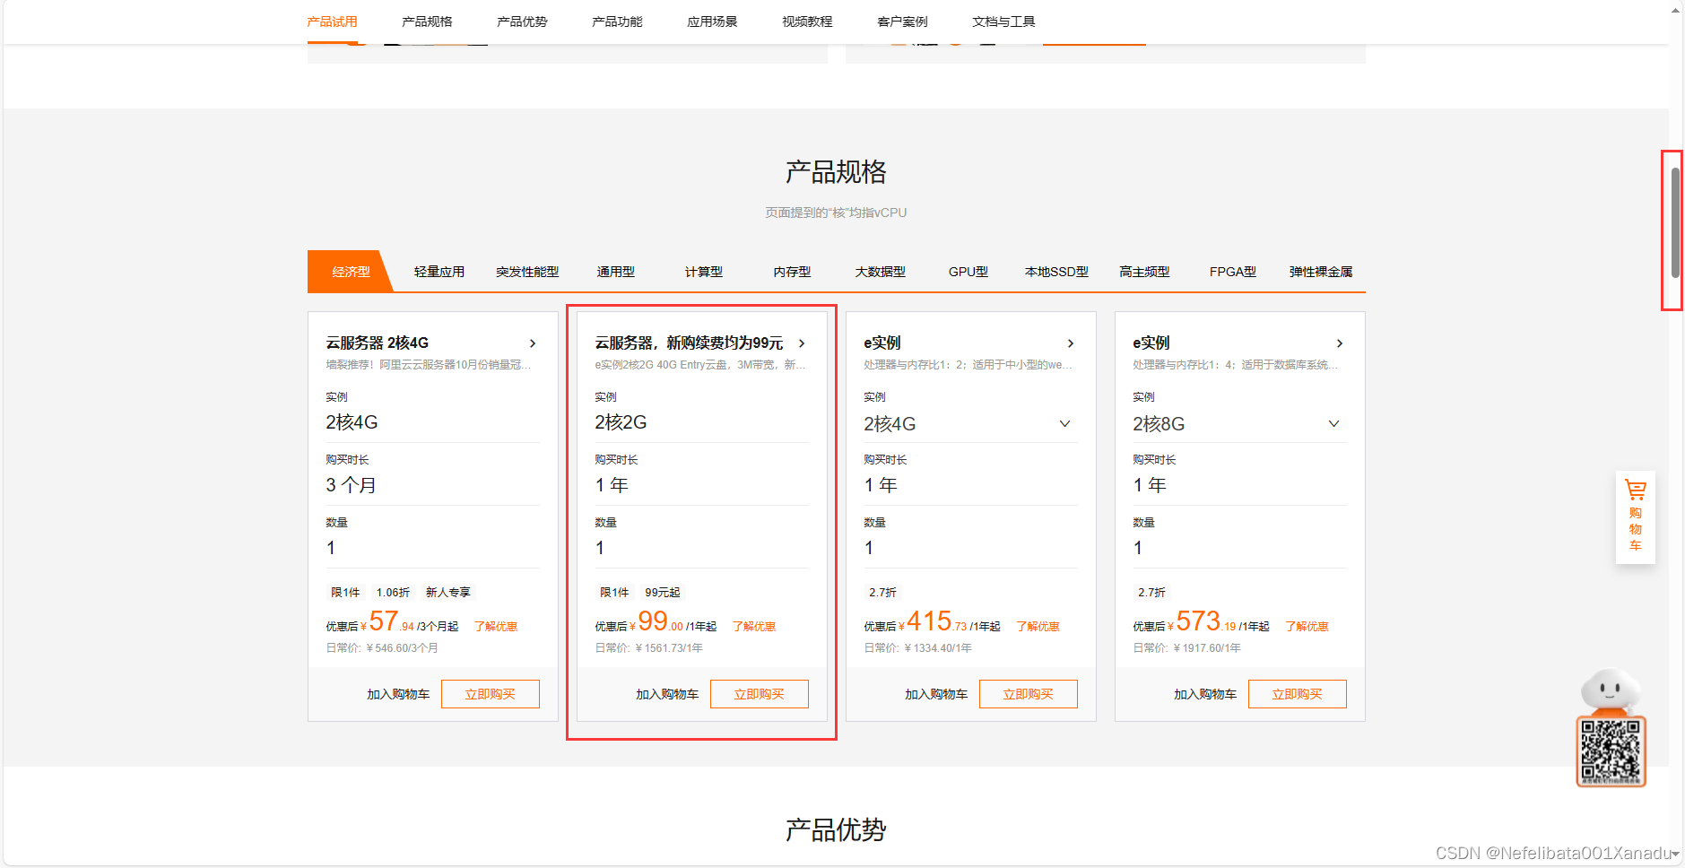Add the 云服务器 2核4G to cart
The width and height of the screenshot is (1685, 868).
pyautogui.click(x=398, y=694)
